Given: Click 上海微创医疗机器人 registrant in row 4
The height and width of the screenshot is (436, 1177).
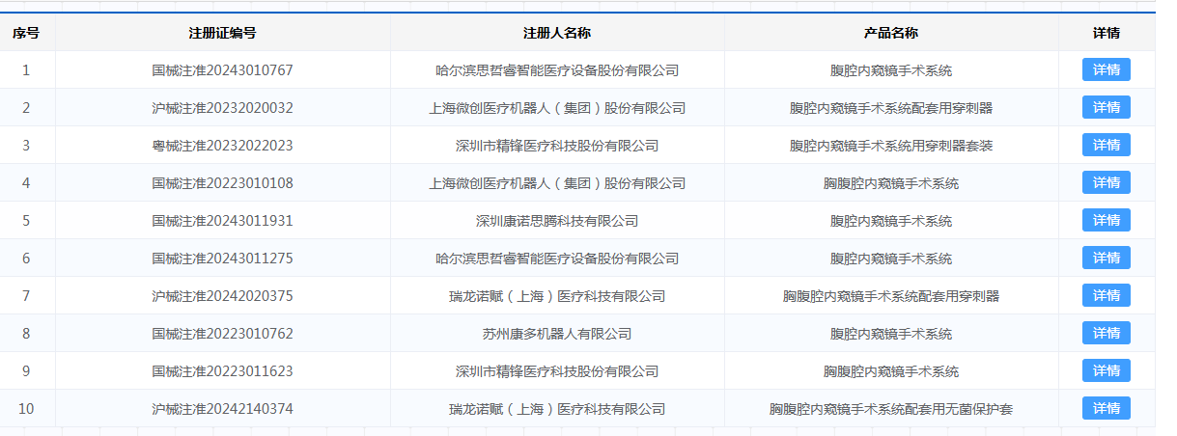Looking at the screenshot, I should [557, 183].
